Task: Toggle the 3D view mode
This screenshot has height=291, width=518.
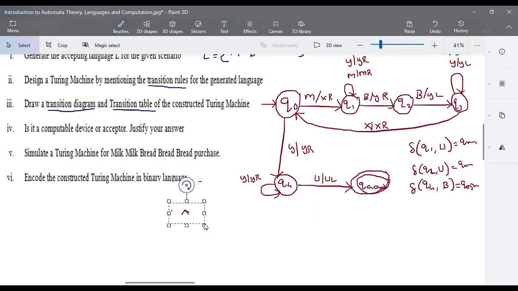Action: pos(328,45)
